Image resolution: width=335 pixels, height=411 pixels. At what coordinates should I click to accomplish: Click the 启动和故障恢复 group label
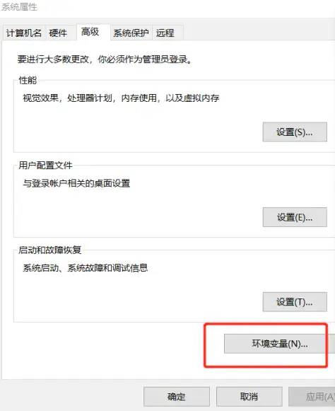click(x=49, y=250)
